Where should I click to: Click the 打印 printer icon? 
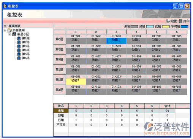click(x=180, y=21)
